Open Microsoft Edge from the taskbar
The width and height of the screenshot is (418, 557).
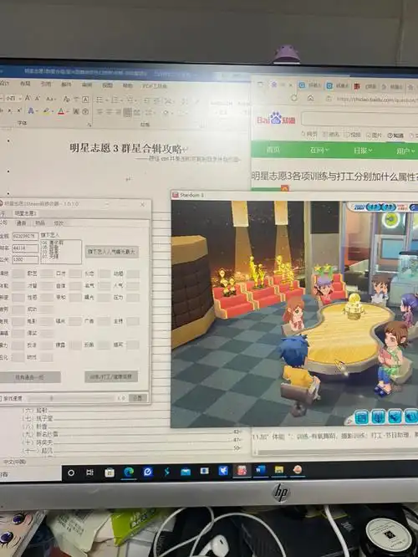point(129,472)
